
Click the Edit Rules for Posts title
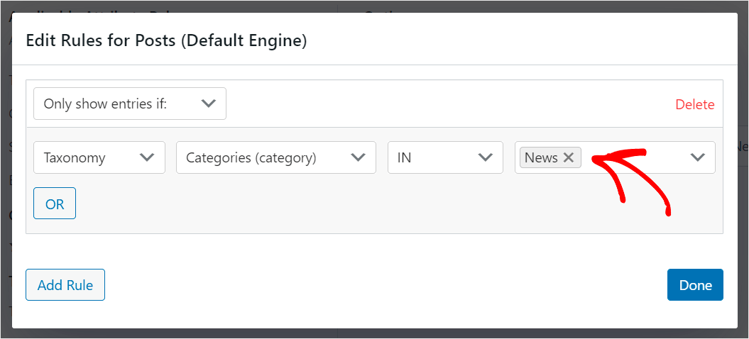[166, 41]
